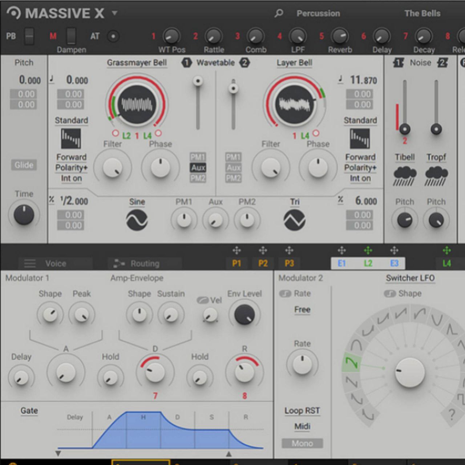Toggle oscillator 2 Int on setting
Viewport: 465px width, 465px height.
[x=360, y=178]
